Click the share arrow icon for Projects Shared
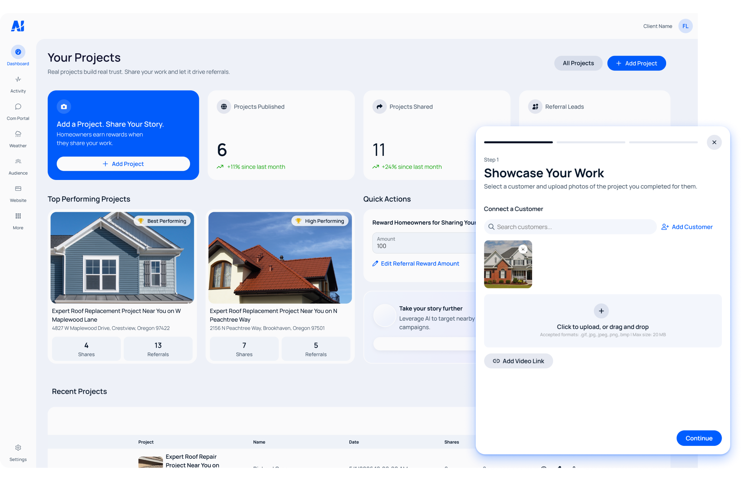Image resolution: width=741 pixels, height=481 pixels. coord(379,107)
